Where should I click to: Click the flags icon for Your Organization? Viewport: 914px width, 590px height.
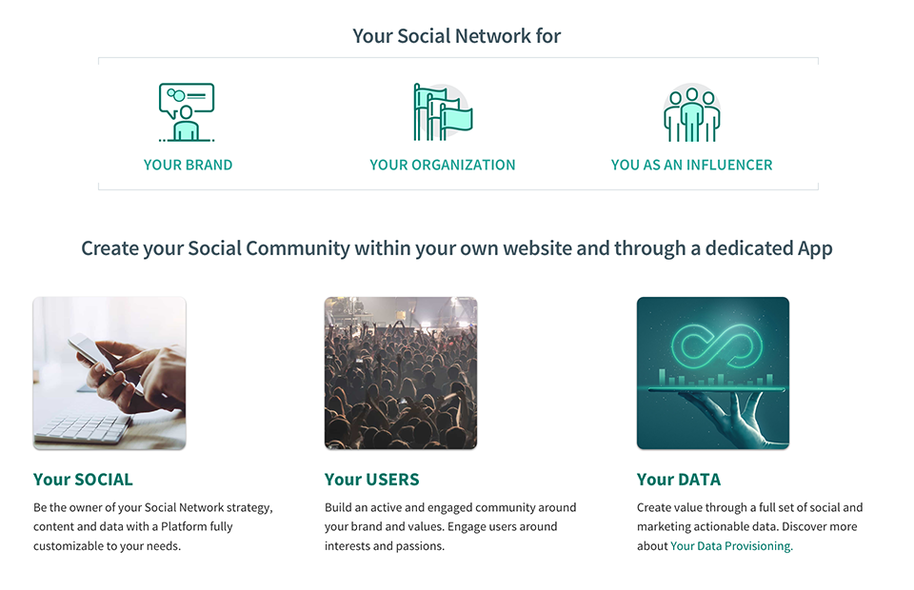[x=442, y=112]
